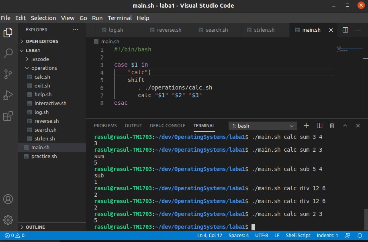368x242 pixels.
Task: Open the View menu
Action: (x=67, y=18)
